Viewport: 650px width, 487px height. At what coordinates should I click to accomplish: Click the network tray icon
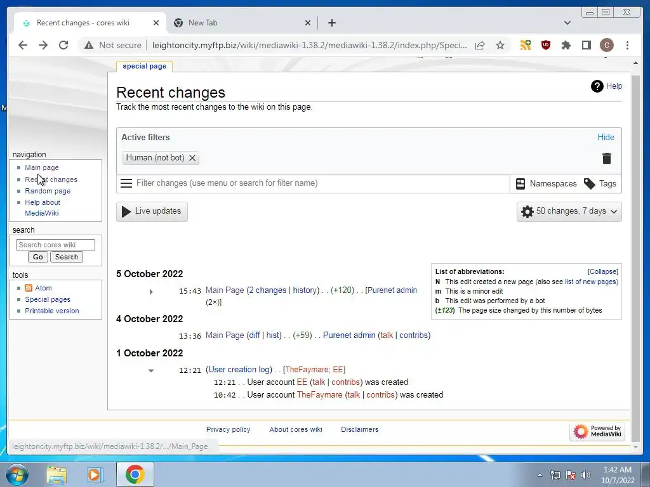click(555, 475)
